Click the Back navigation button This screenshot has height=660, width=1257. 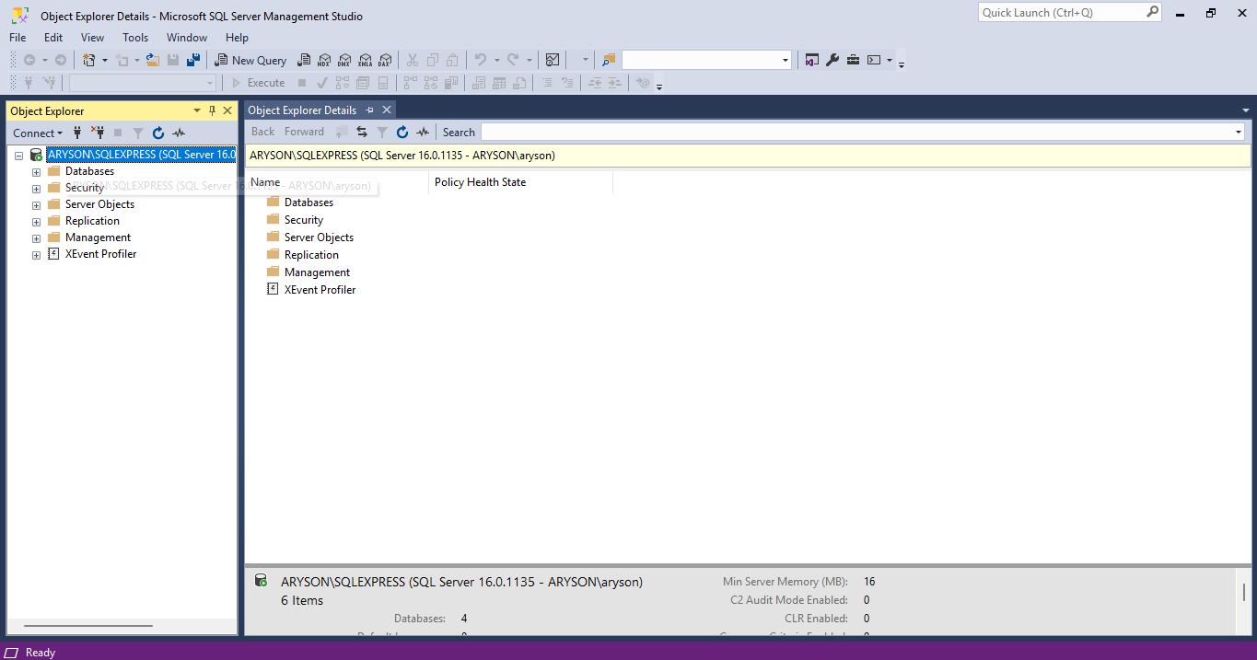(x=262, y=132)
